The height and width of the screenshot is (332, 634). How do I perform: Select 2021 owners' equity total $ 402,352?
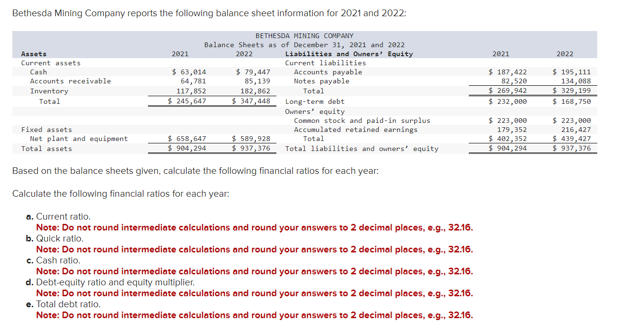508,139
